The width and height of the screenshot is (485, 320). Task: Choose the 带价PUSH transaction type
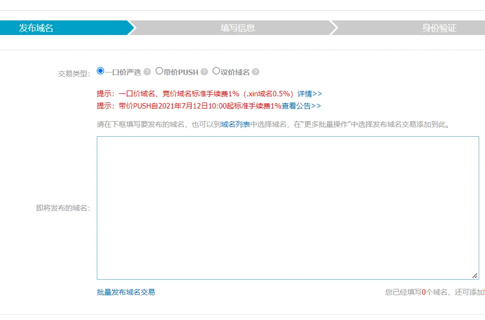159,71
